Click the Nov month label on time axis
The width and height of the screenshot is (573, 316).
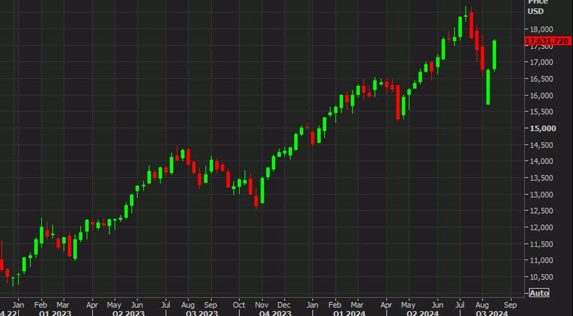pos(262,305)
